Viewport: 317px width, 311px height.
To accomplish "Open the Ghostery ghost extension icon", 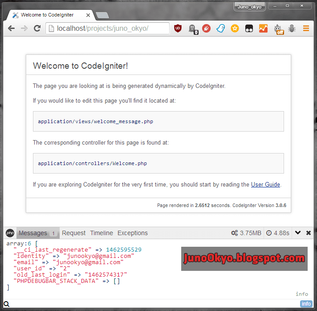I will [193, 29].
